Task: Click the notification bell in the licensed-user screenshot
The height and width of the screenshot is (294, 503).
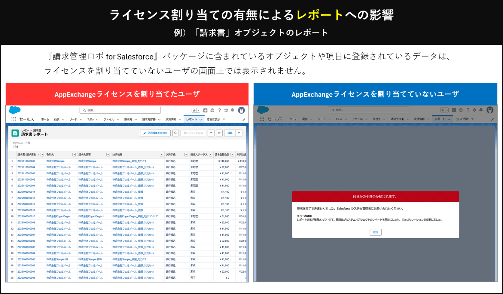Action: click(x=233, y=110)
